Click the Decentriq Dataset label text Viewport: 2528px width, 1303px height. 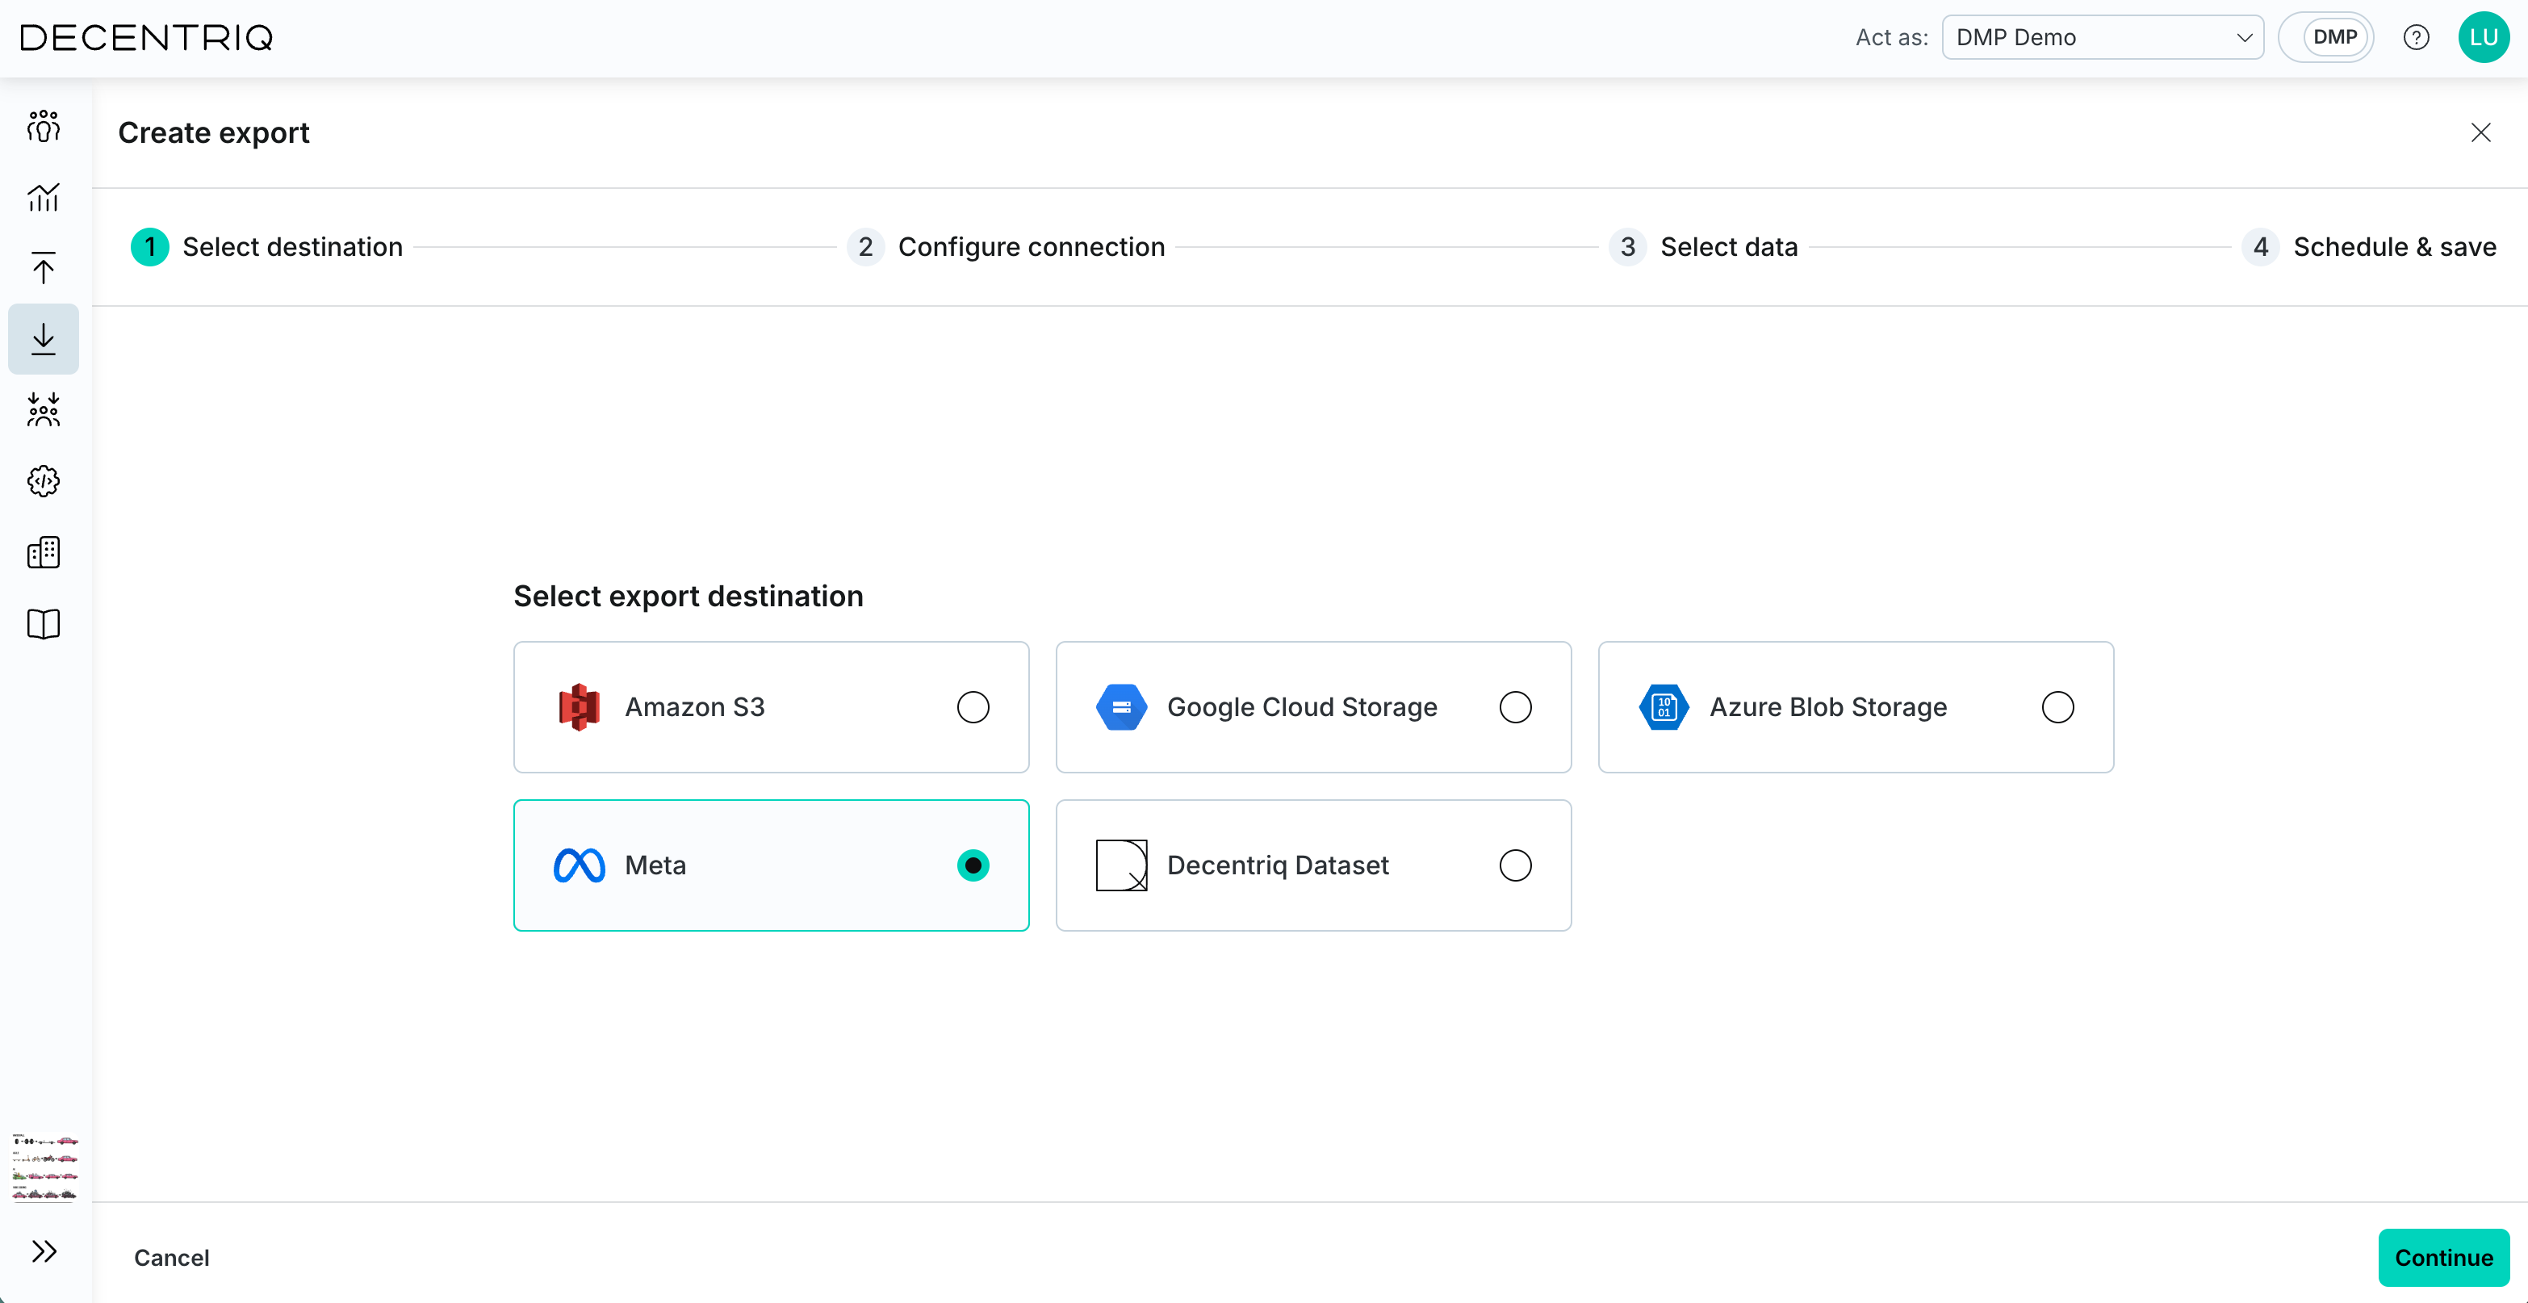tap(1278, 865)
